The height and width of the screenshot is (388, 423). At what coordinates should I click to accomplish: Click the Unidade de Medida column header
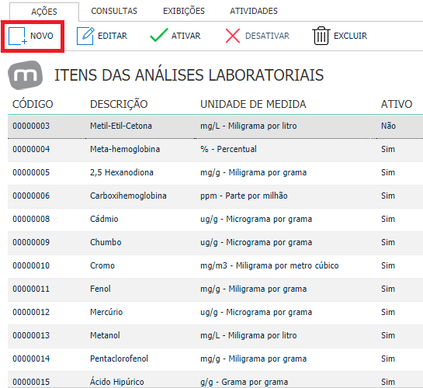pos(253,104)
